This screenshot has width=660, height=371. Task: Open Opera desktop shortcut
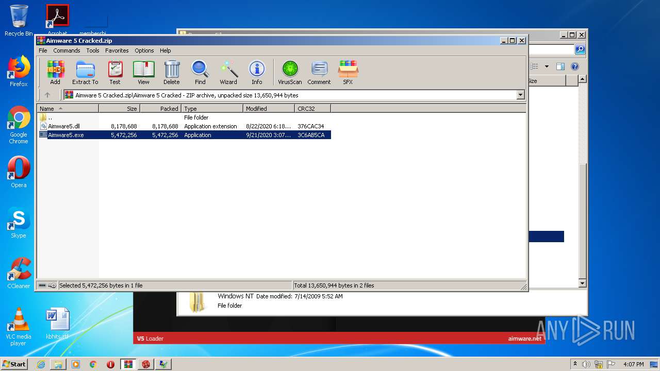(19, 172)
